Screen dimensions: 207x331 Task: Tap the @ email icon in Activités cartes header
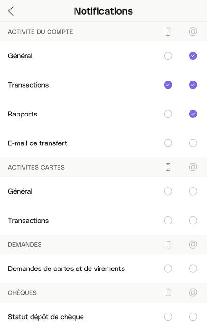pyautogui.click(x=193, y=167)
